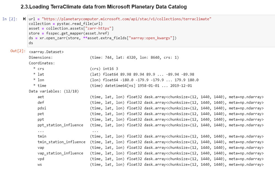The width and height of the screenshot is (275, 169).
Task: Place cursor on the pystac.read_file line
Action: pyautogui.click(x=66, y=24)
